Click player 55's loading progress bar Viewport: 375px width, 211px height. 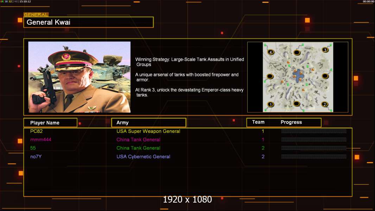tap(314, 148)
